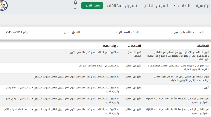Viewport: 211px width, 117px height.
Task: Go to the الرئيسية home link
Action: tap(203, 5)
